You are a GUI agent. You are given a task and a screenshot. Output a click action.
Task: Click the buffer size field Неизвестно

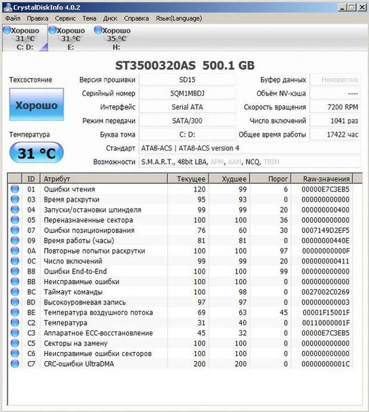(335, 80)
